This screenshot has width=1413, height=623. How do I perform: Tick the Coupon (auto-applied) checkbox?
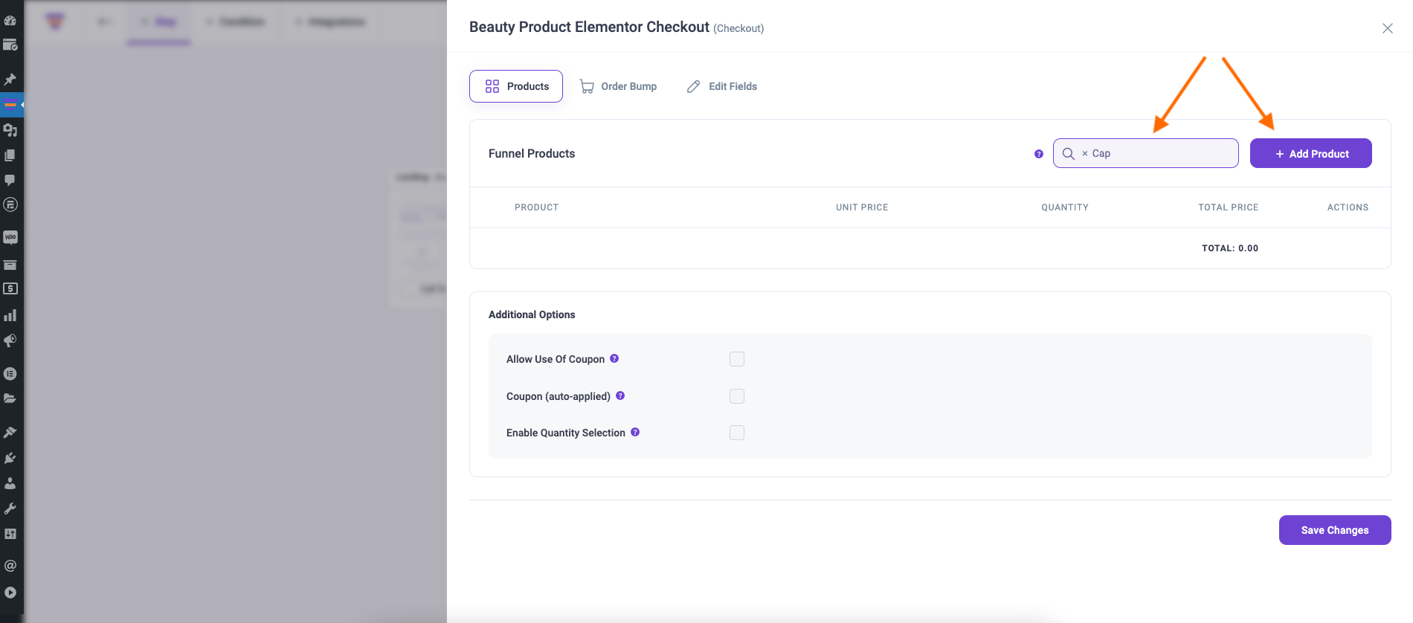point(737,396)
